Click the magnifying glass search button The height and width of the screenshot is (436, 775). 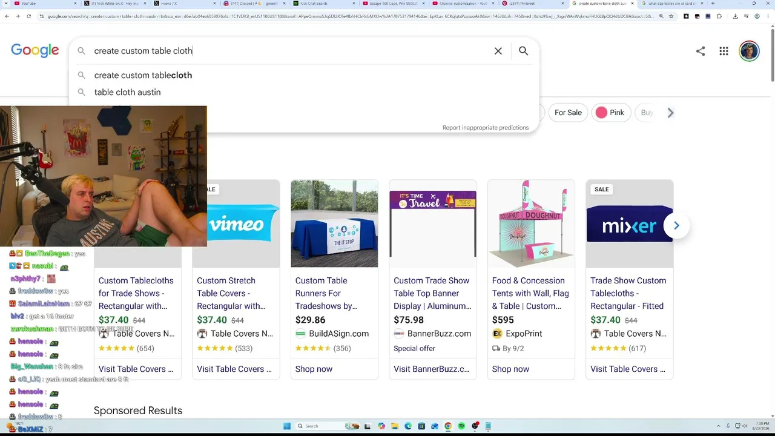click(523, 51)
